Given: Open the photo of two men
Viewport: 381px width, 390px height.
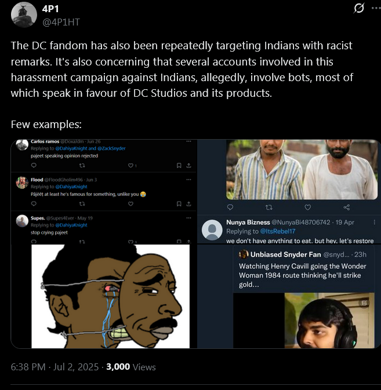Looking at the screenshot, I should click(302, 169).
